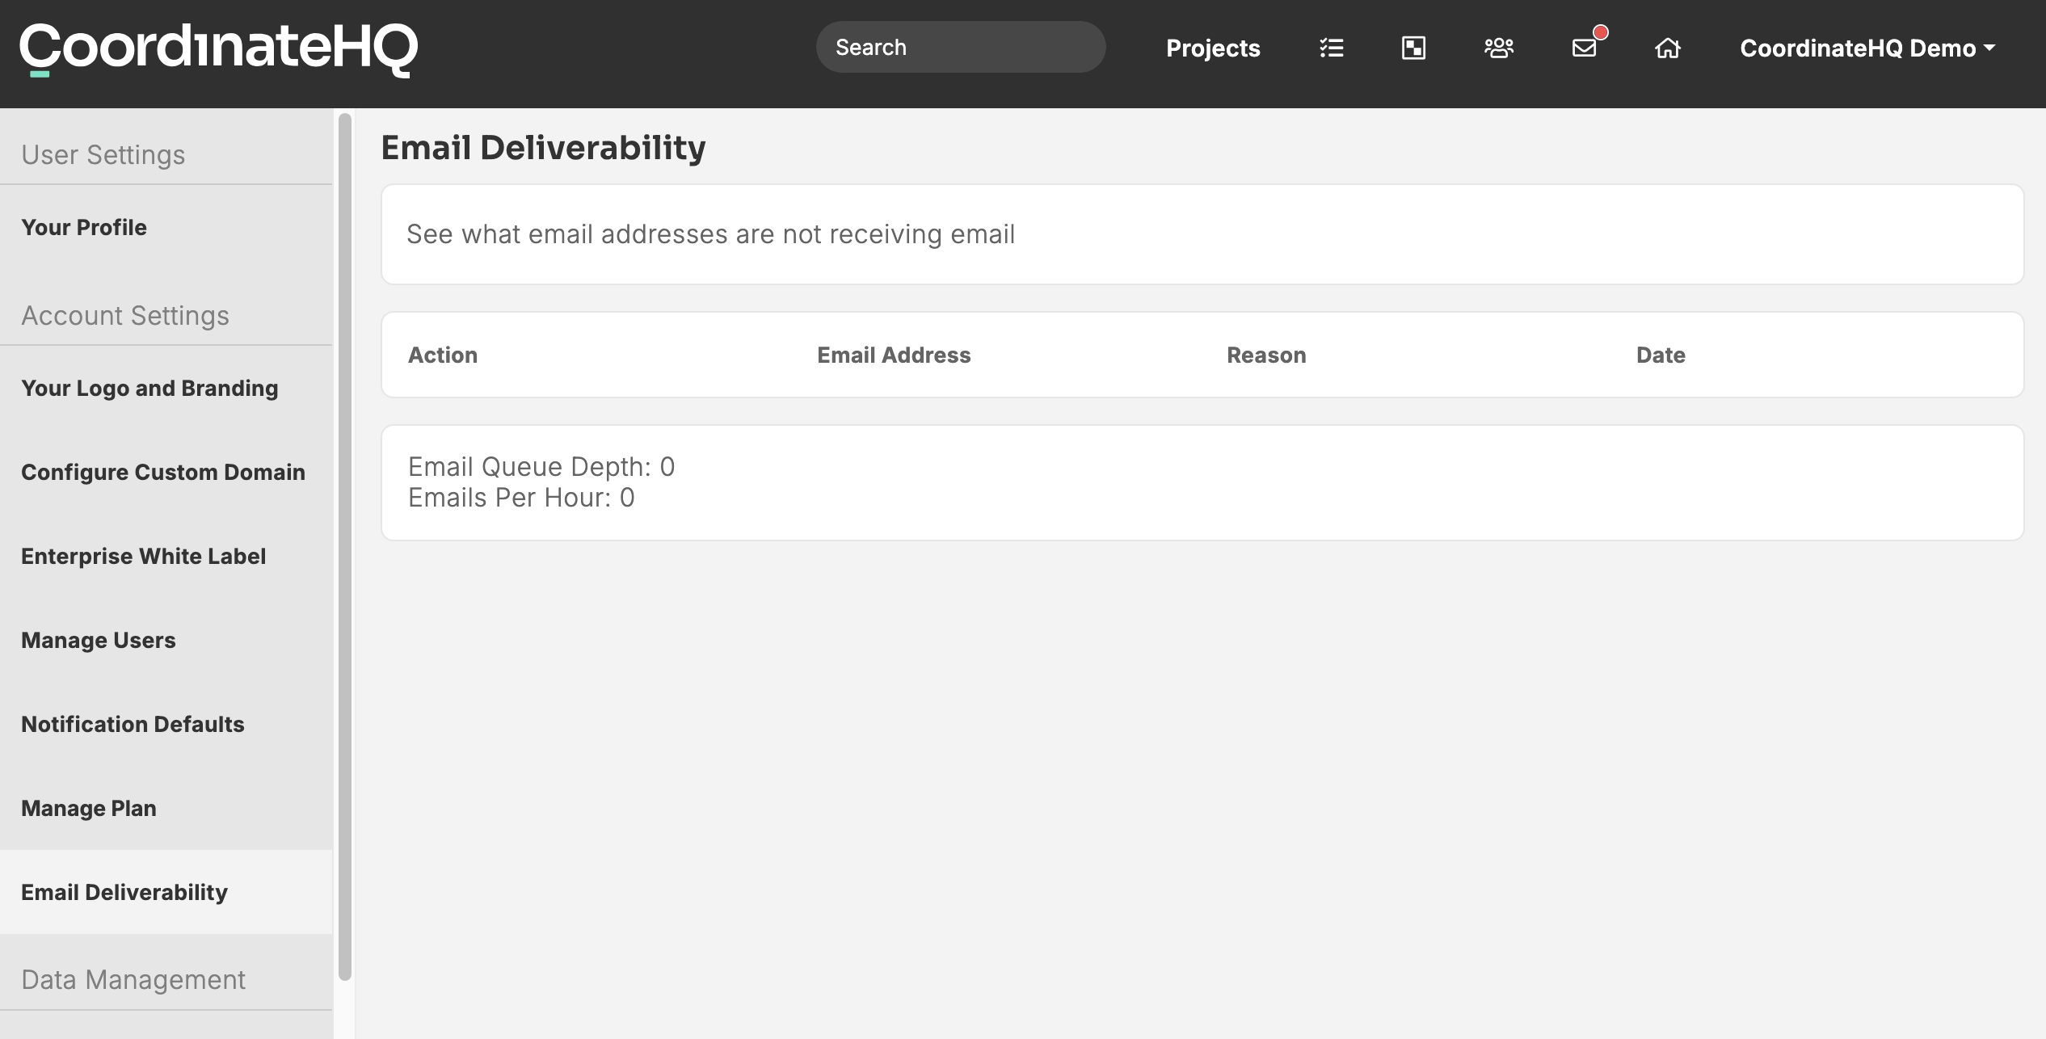Click the User Settings section label
The width and height of the screenshot is (2046, 1039).
pos(103,155)
